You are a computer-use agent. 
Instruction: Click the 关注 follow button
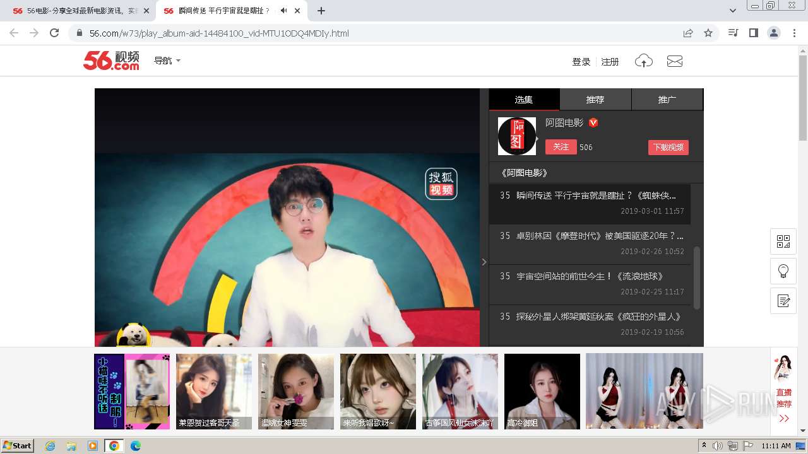(x=561, y=147)
